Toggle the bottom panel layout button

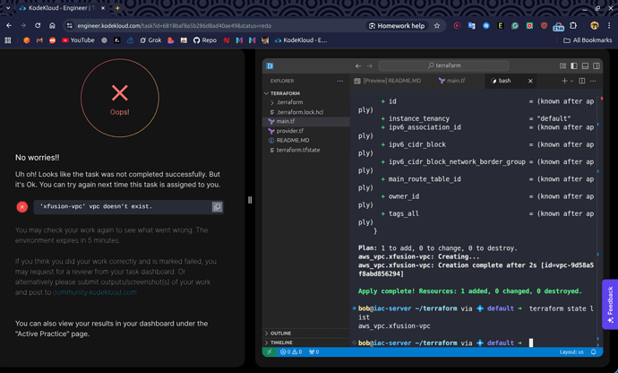(x=586, y=65)
